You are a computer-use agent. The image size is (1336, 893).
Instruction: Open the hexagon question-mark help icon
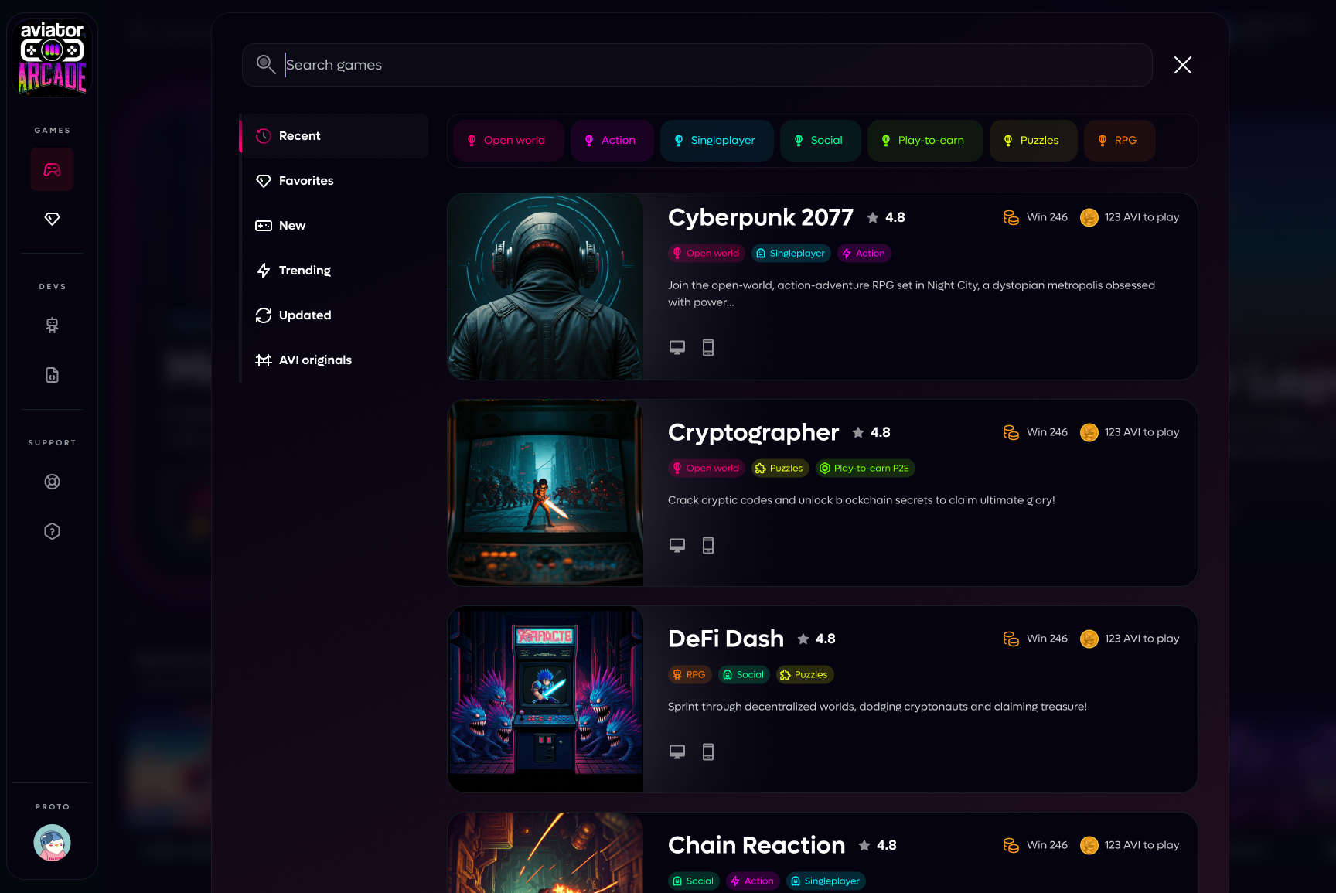point(53,531)
